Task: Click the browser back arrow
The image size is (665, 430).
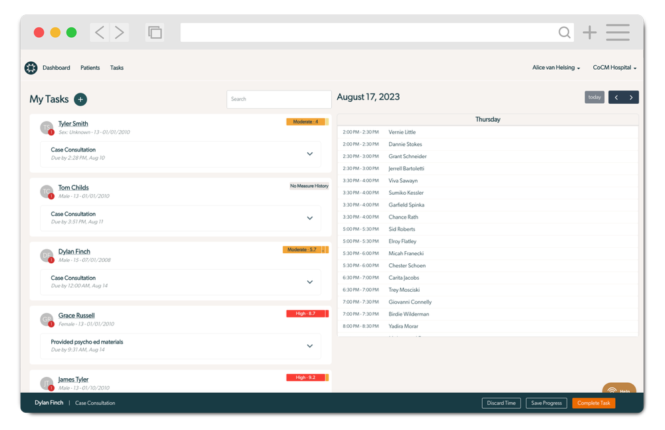Action: pos(99,32)
